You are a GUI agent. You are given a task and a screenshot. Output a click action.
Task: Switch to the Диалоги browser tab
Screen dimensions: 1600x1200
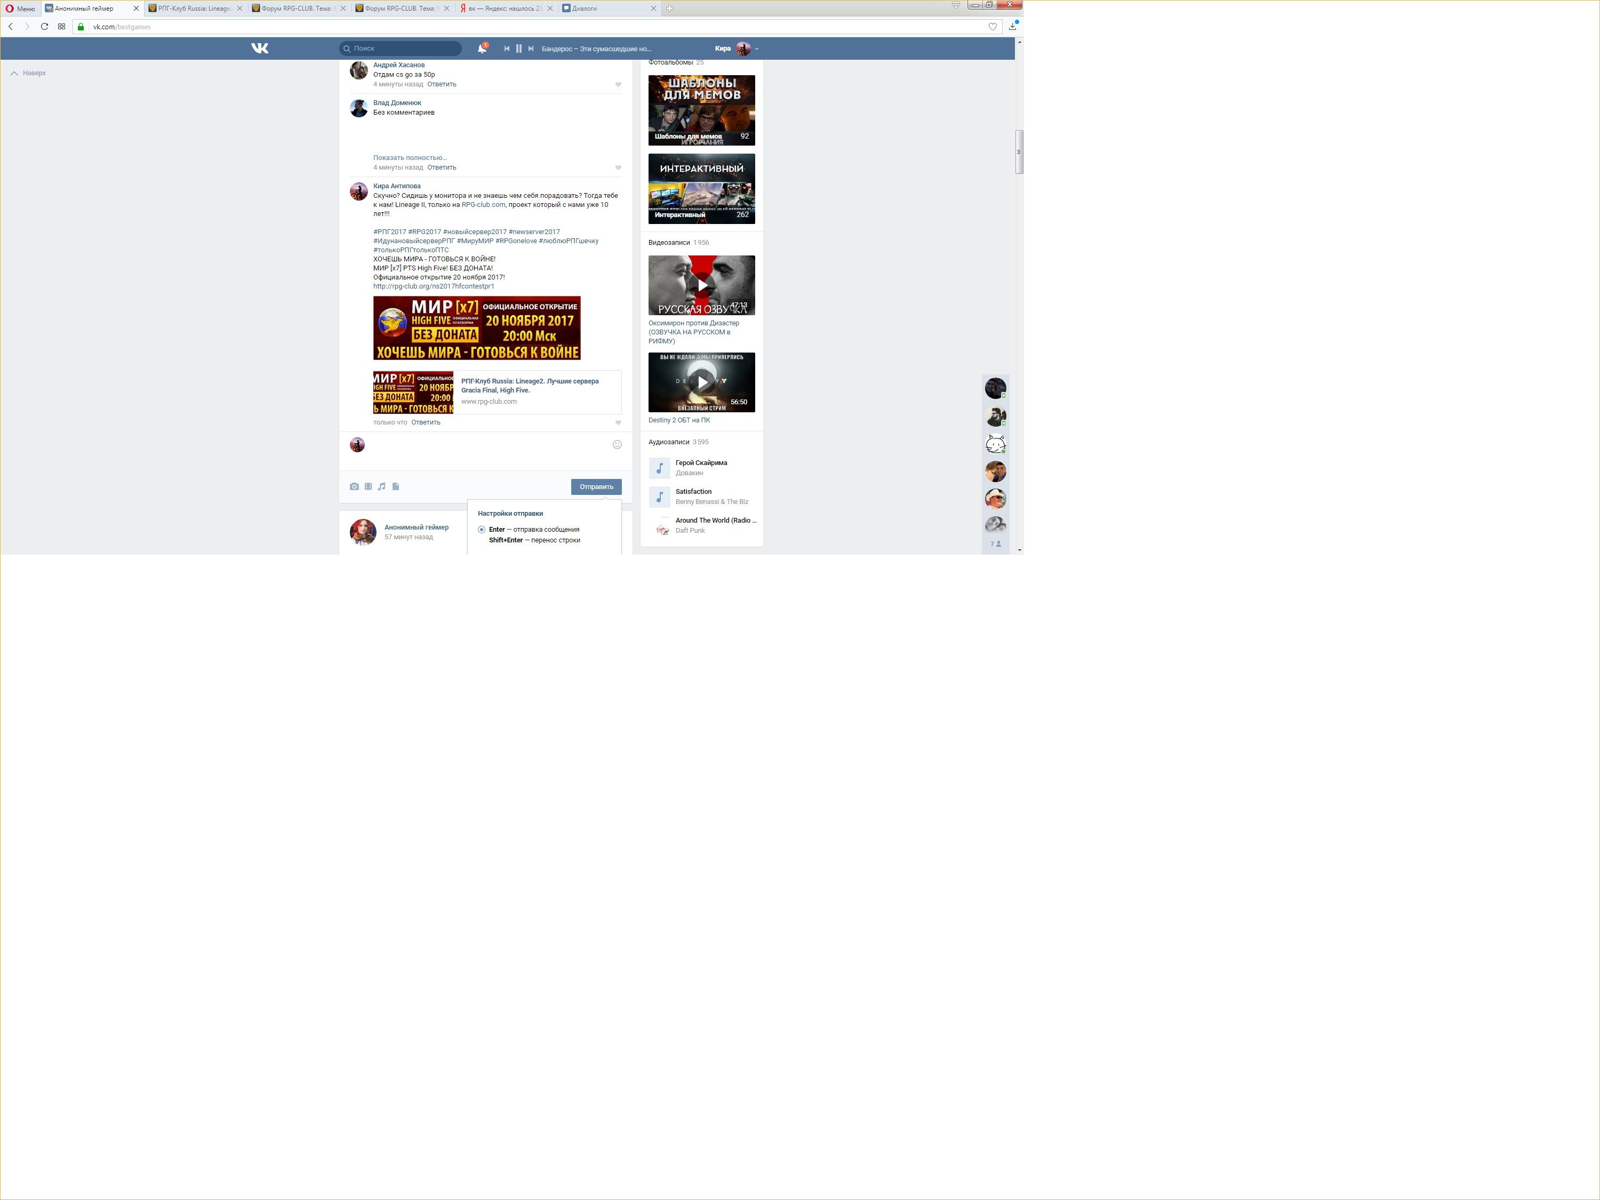click(x=585, y=9)
